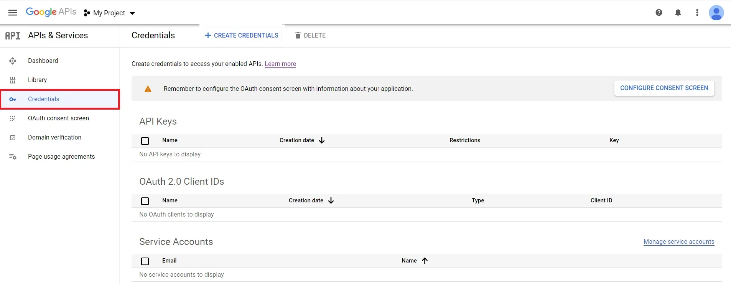Click the plus icon of Create Credentials
731x284 pixels.
click(x=208, y=35)
